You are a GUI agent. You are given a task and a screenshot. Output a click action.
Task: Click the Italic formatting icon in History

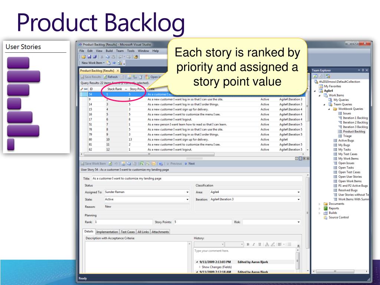click(254, 244)
